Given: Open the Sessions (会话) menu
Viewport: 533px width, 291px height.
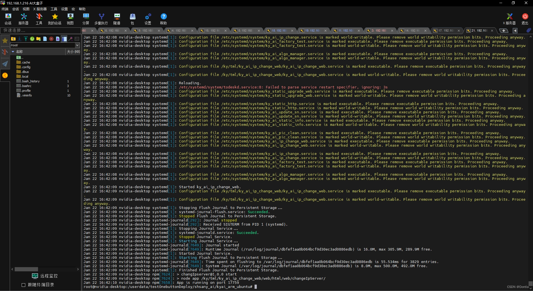Looking at the screenshot, I should [16, 9].
